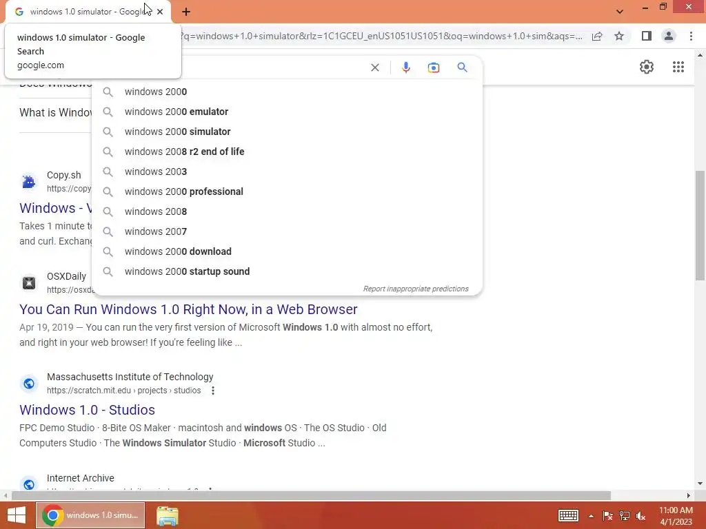Click the OSXDaily site favicon
Image resolution: width=706 pixels, height=529 pixels.
[29, 283]
